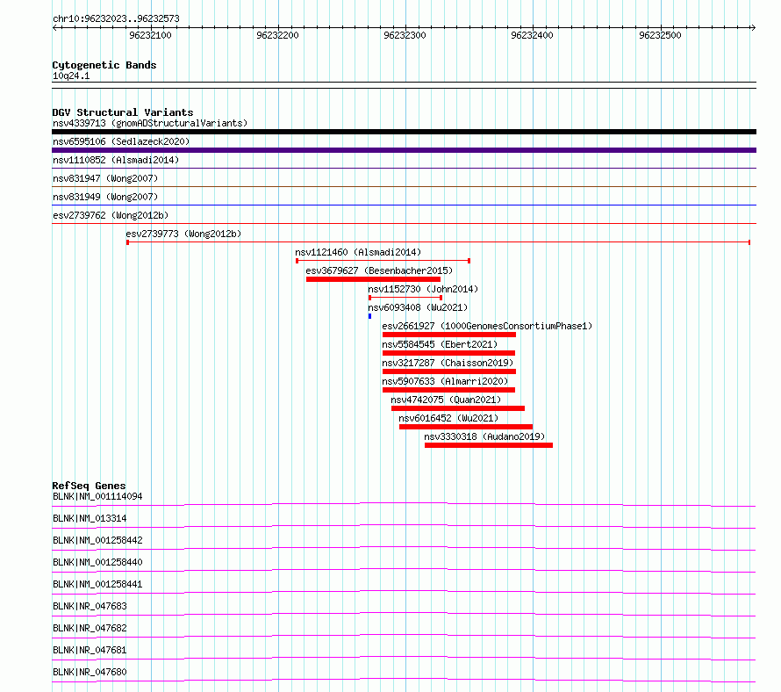This screenshot has height=692, width=781.
Task: Select nsv831949 (Wong2007) variant label
Action: [105, 197]
